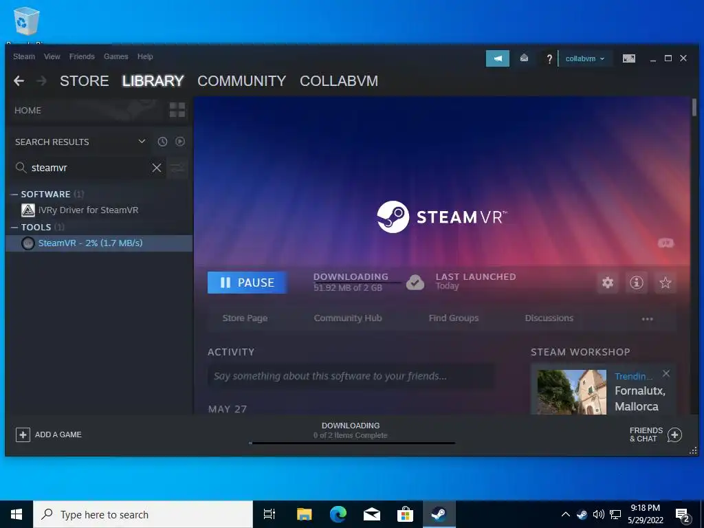
Task: Enter Big Picture mode icon
Action: click(x=628, y=58)
